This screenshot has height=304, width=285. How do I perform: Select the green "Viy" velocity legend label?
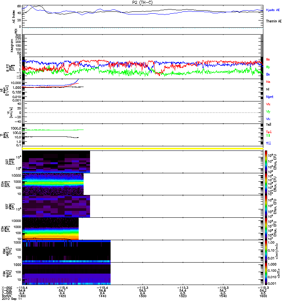(268, 112)
